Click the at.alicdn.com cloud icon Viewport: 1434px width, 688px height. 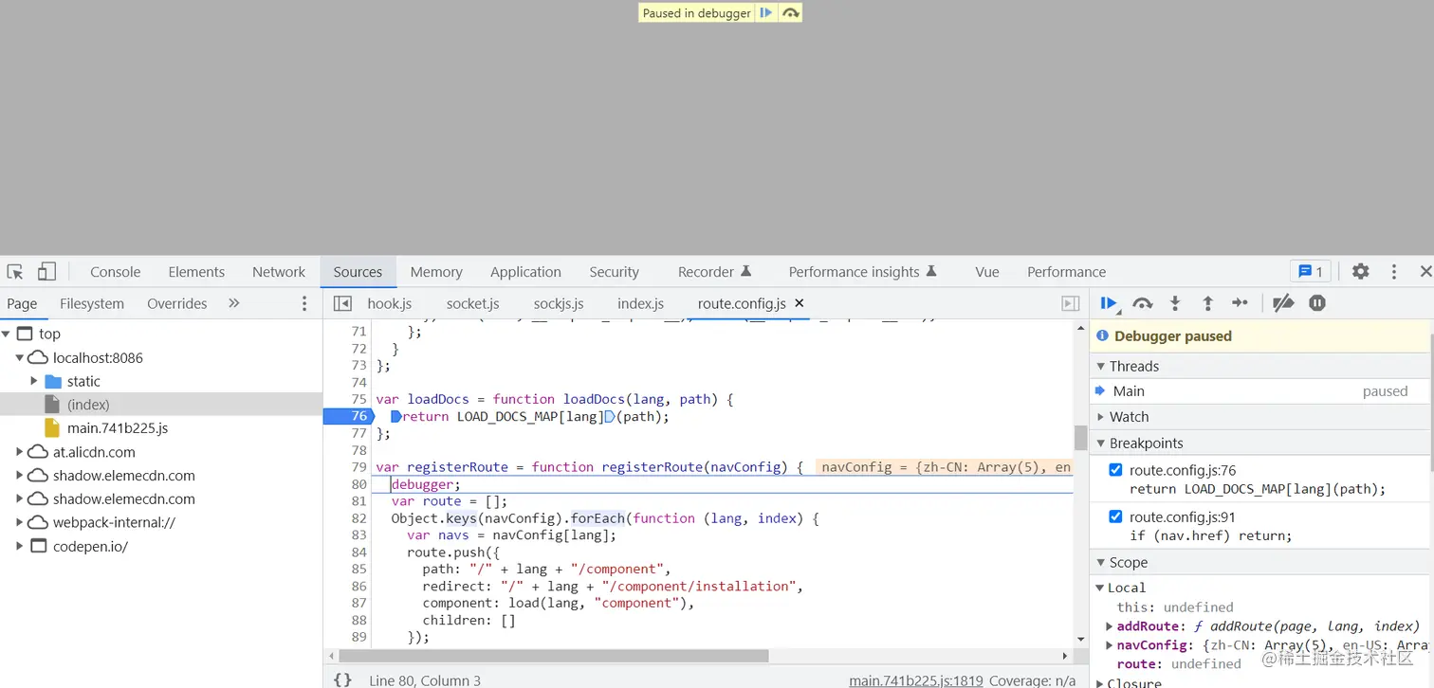tap(38, 452)
